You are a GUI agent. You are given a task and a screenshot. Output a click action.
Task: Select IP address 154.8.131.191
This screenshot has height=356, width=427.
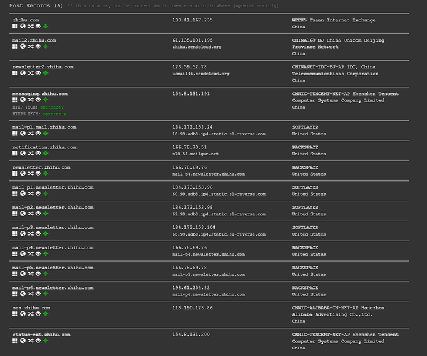(190, 93)
